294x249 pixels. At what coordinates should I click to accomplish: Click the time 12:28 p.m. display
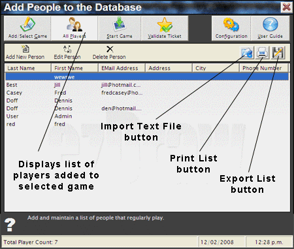[x=269, y=242]
